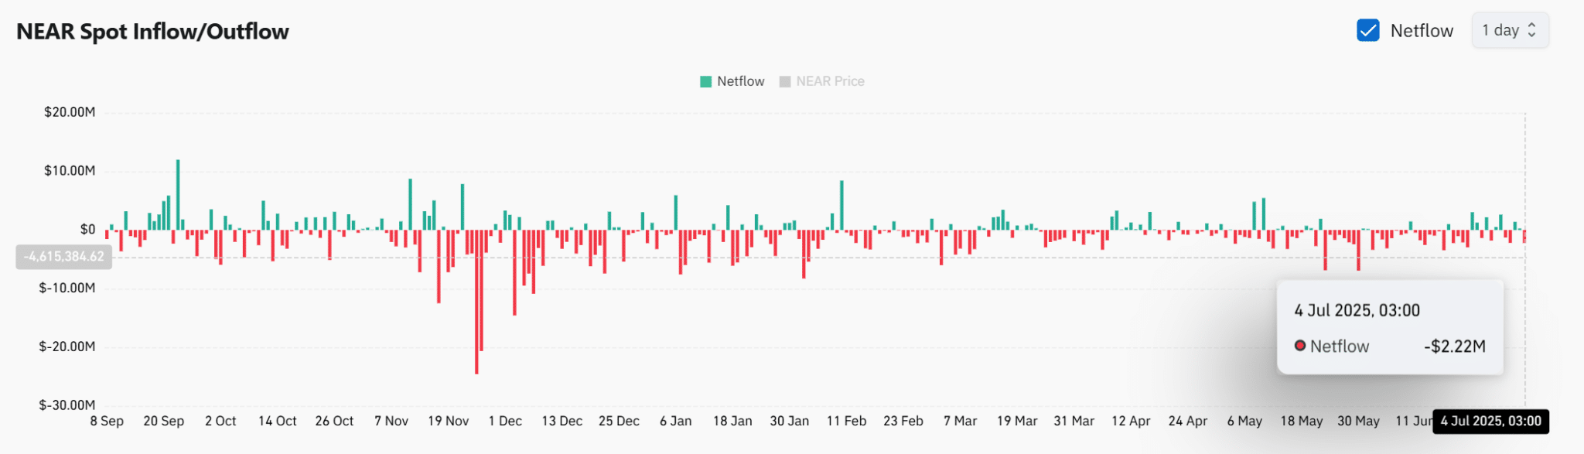Image resolution: width=1584 pixels, height=454 pixels.
Task: Click the 24 Apr x-axis date label
Action: (x=1188, y=422)
